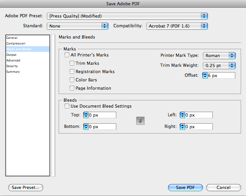Image resolution: width=246 pixels, height=196 pixels.
Task: Enable Use Document Bleed Settings
Action: (67, 106)
